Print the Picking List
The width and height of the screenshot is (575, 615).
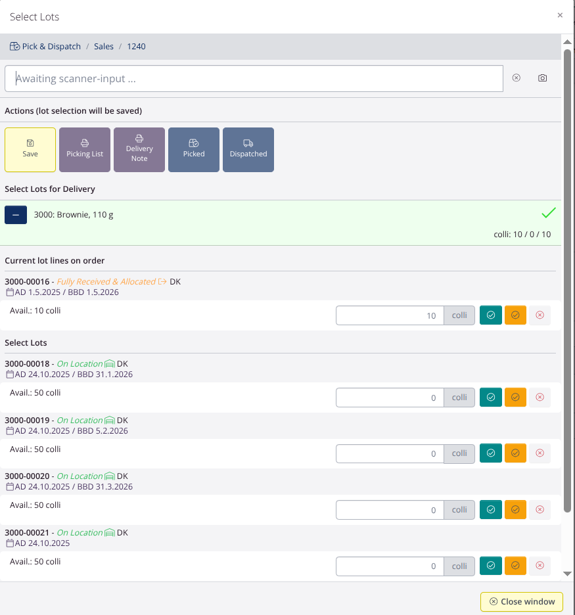click(85, 150)
